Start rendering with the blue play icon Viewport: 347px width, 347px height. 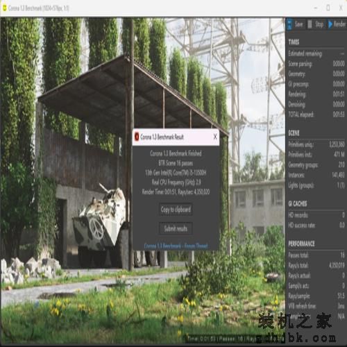330,24
